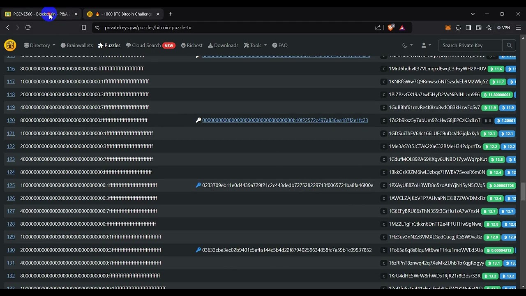Click the key icon in puzzle row 130
This screenshot has width=526, height=296.
click(198, 250)
